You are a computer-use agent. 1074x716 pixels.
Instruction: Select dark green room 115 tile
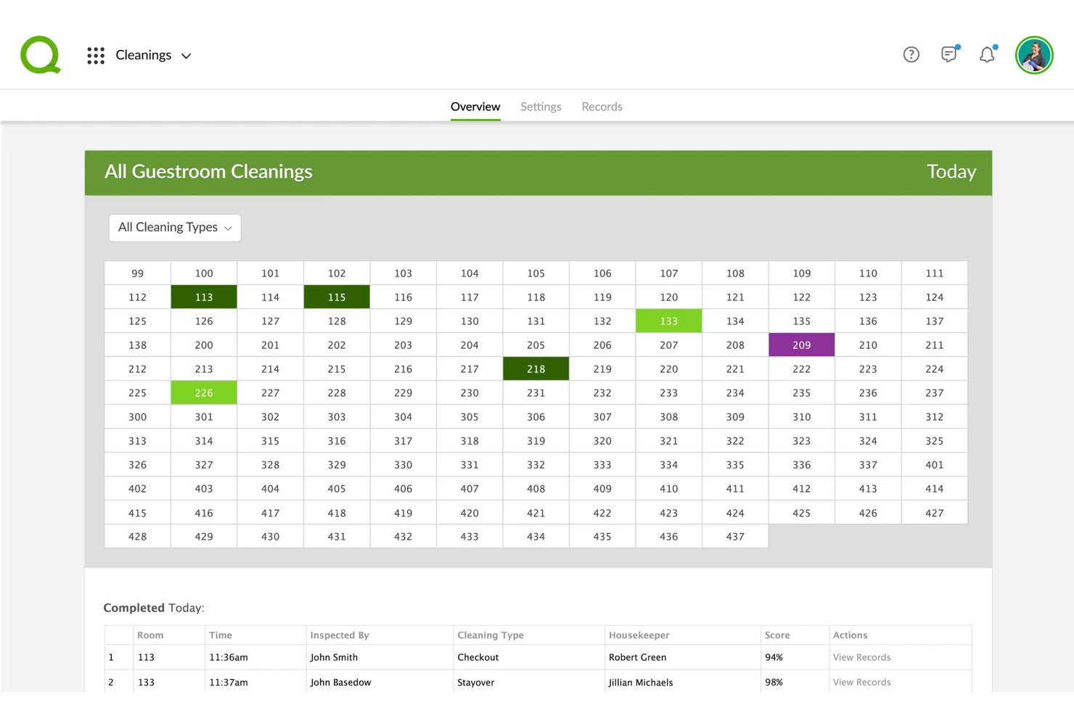(x=337, y=297)
